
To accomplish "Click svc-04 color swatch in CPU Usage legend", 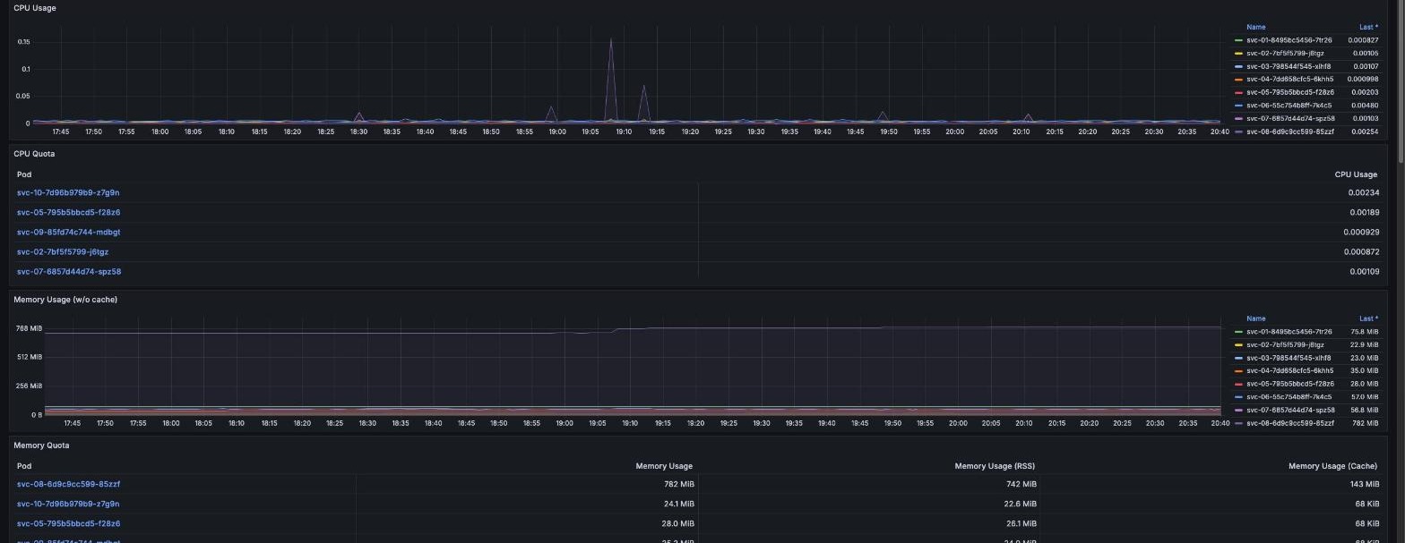I will coord(1238,80).
